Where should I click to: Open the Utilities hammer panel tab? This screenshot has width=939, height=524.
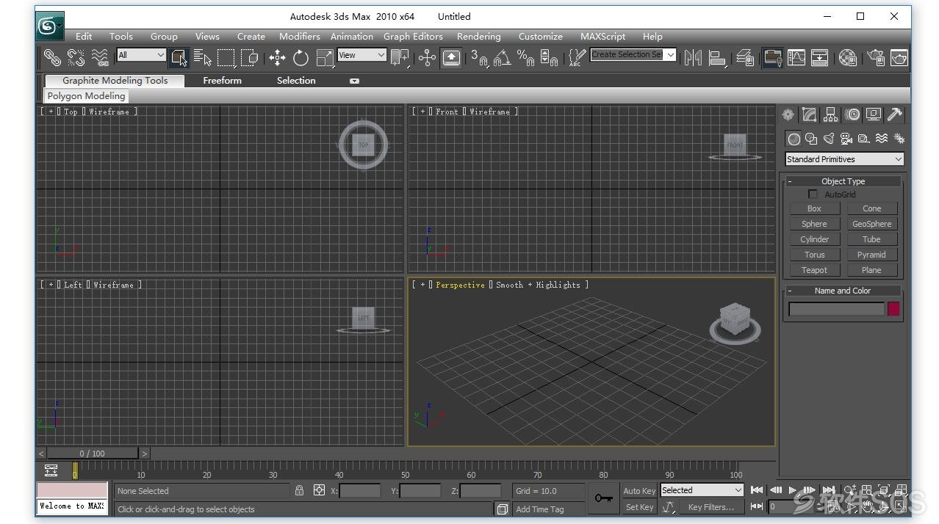coord(895,114)
